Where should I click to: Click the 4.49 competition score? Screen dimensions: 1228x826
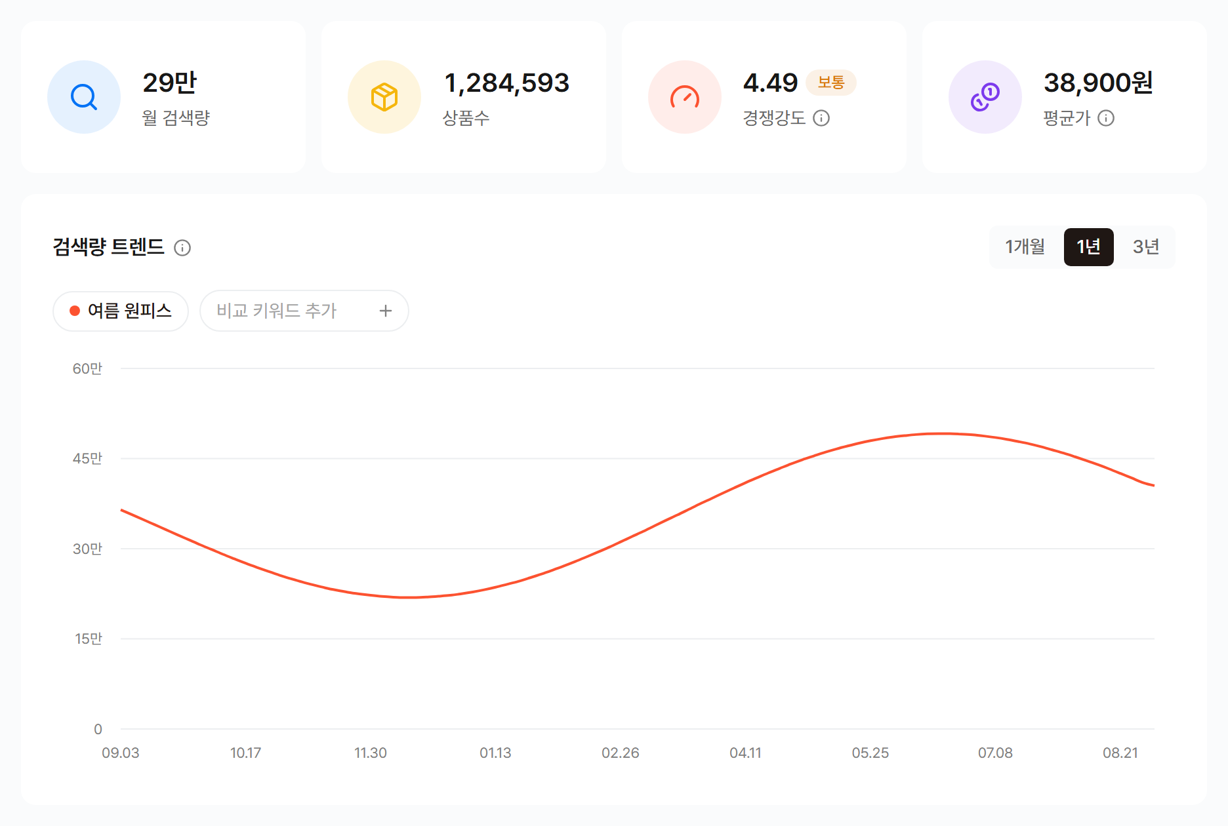pos(770,83)
